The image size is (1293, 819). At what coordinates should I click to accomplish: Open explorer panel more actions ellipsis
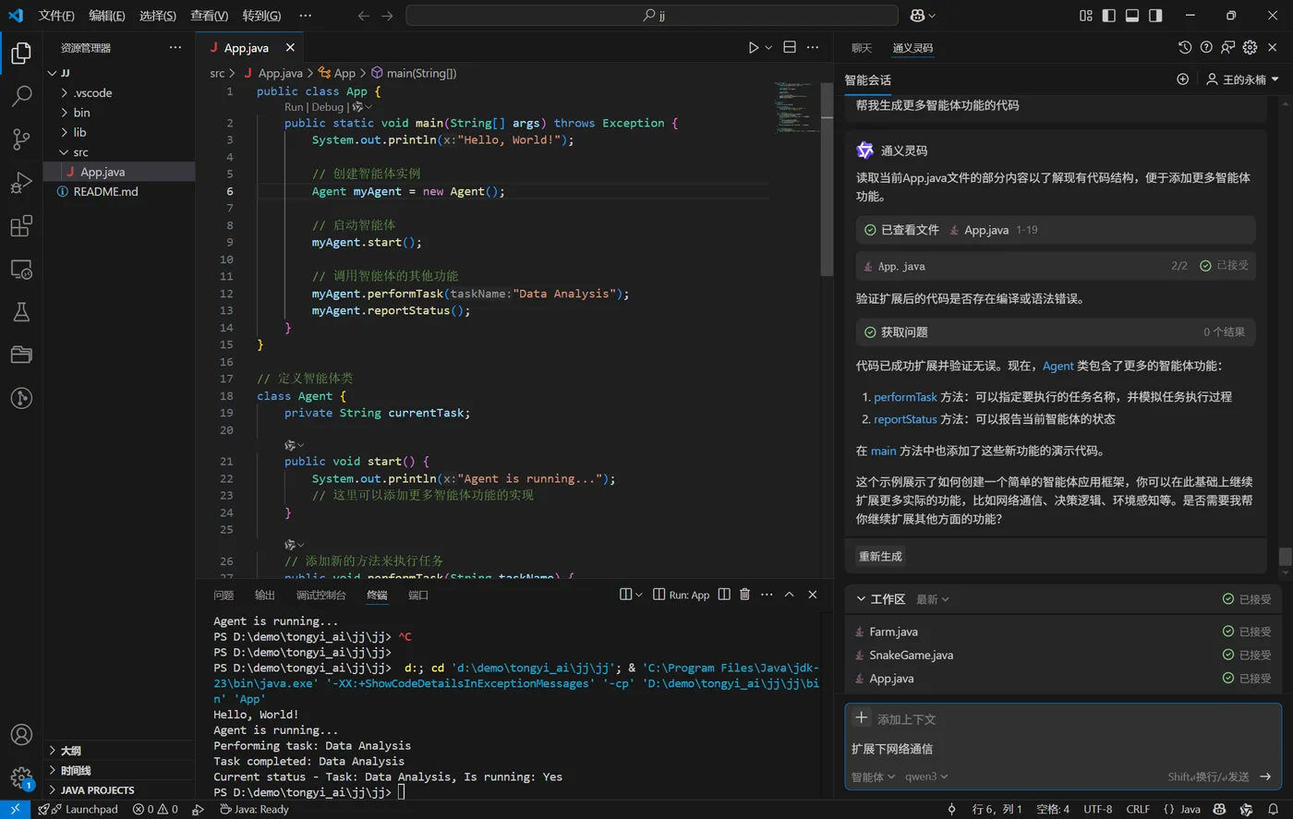coord(175,47)
